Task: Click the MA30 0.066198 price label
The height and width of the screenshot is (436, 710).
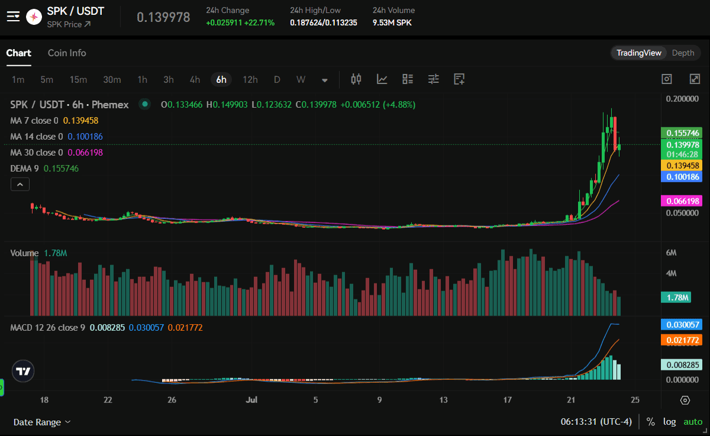Action: click(x=683, y=201)
